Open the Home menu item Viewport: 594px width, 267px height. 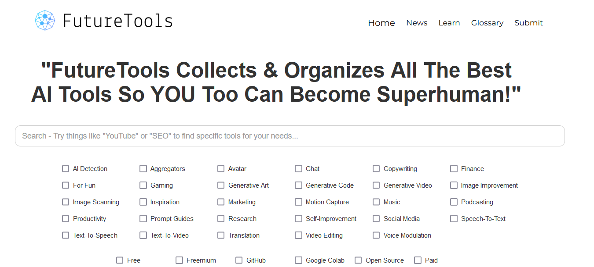coord(381,23)
